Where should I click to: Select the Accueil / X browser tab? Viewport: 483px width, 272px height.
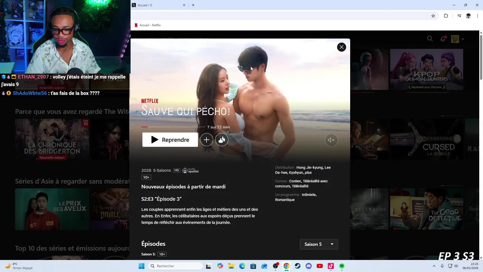click(x=158, y=5)
